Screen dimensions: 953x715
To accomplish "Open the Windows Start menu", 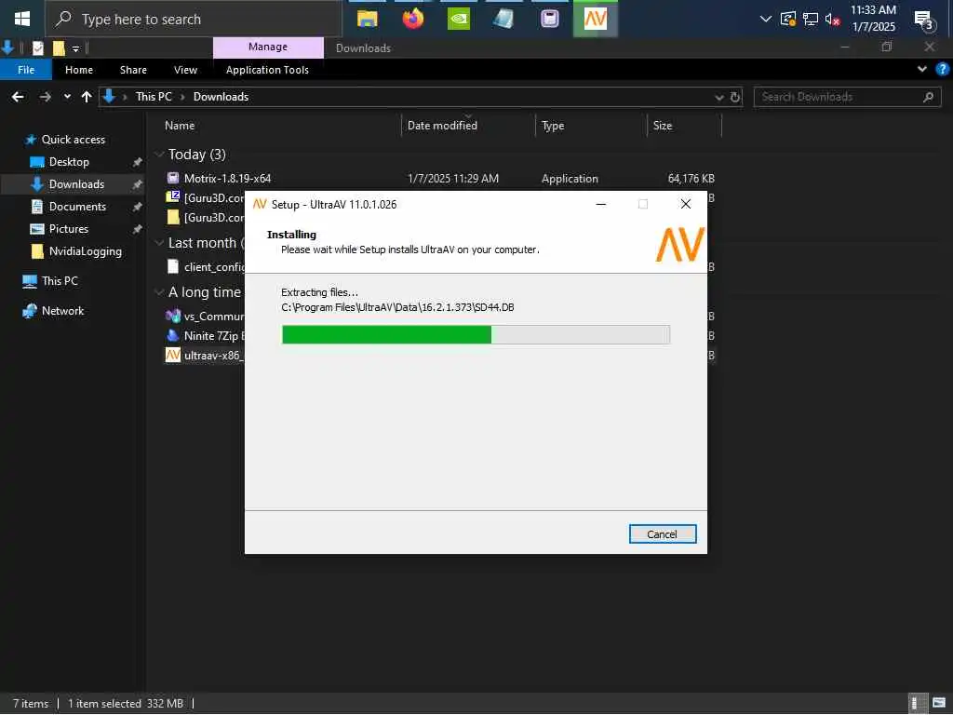I will point(22,19).
